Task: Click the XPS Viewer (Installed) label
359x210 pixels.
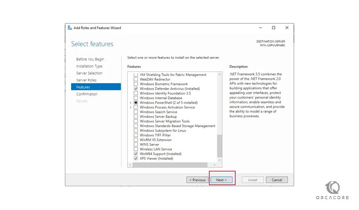Action: coord(157,158)
